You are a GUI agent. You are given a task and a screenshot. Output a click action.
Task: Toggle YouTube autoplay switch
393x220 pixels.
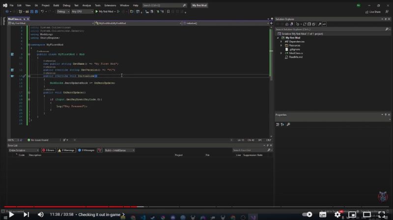pos(307,215)
